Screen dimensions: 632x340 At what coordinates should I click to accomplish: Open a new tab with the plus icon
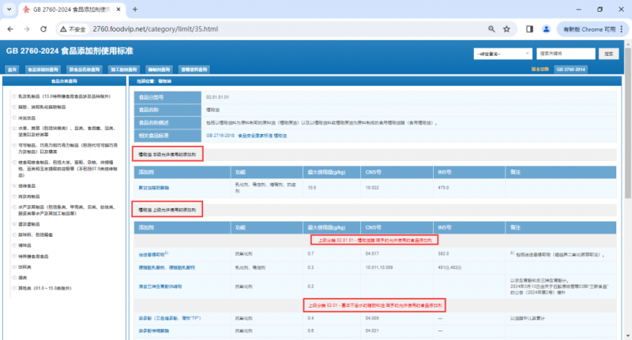pyautogui.click(x=135, y=9)
